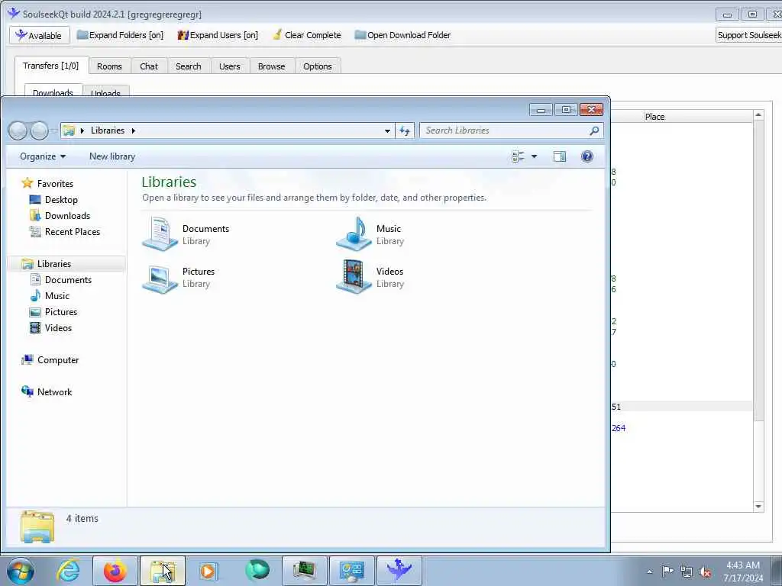Viewport: 782px width, 586px height.
Task: Switch to Soulseek Search tab
Action: pos(189,66)
